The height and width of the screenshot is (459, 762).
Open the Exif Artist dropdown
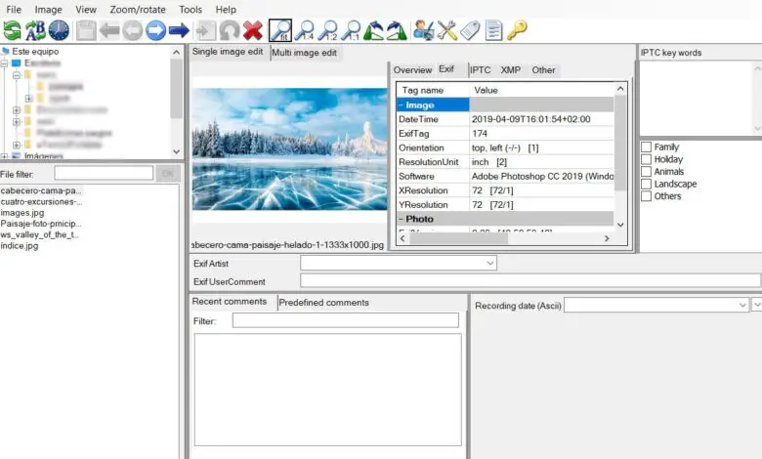tap(490, 263)
